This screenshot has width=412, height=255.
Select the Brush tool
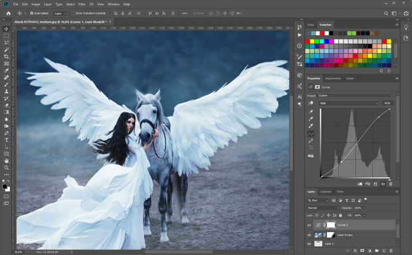(x=6, y=84)
